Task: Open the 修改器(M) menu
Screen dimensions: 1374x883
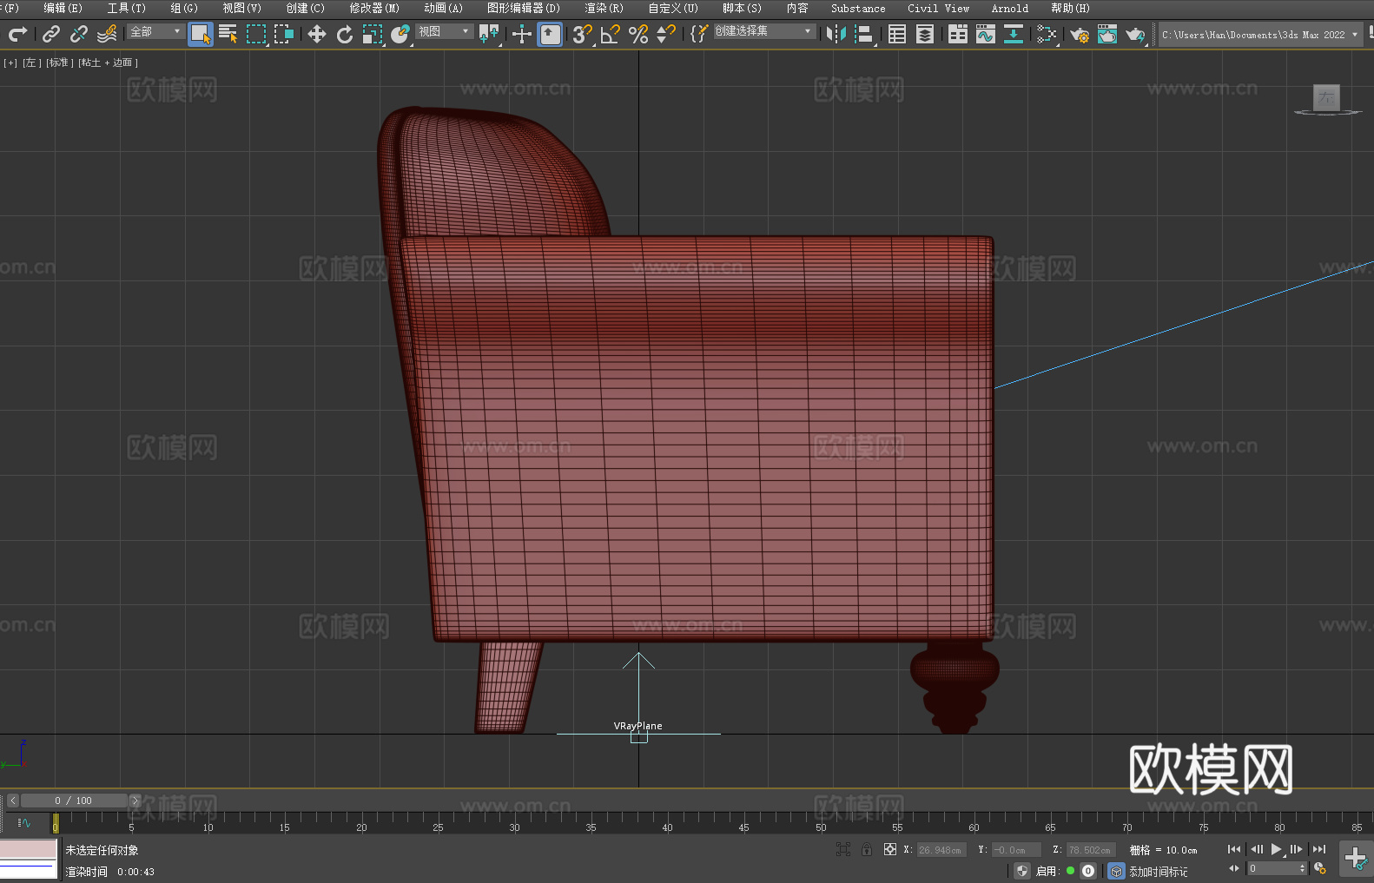Action: 374,8
